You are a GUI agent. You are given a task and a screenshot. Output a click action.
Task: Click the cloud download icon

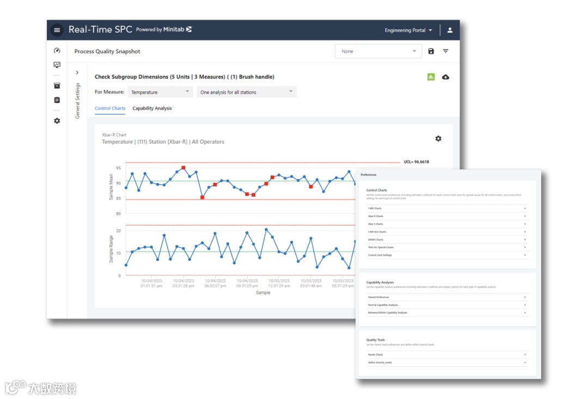445,77
